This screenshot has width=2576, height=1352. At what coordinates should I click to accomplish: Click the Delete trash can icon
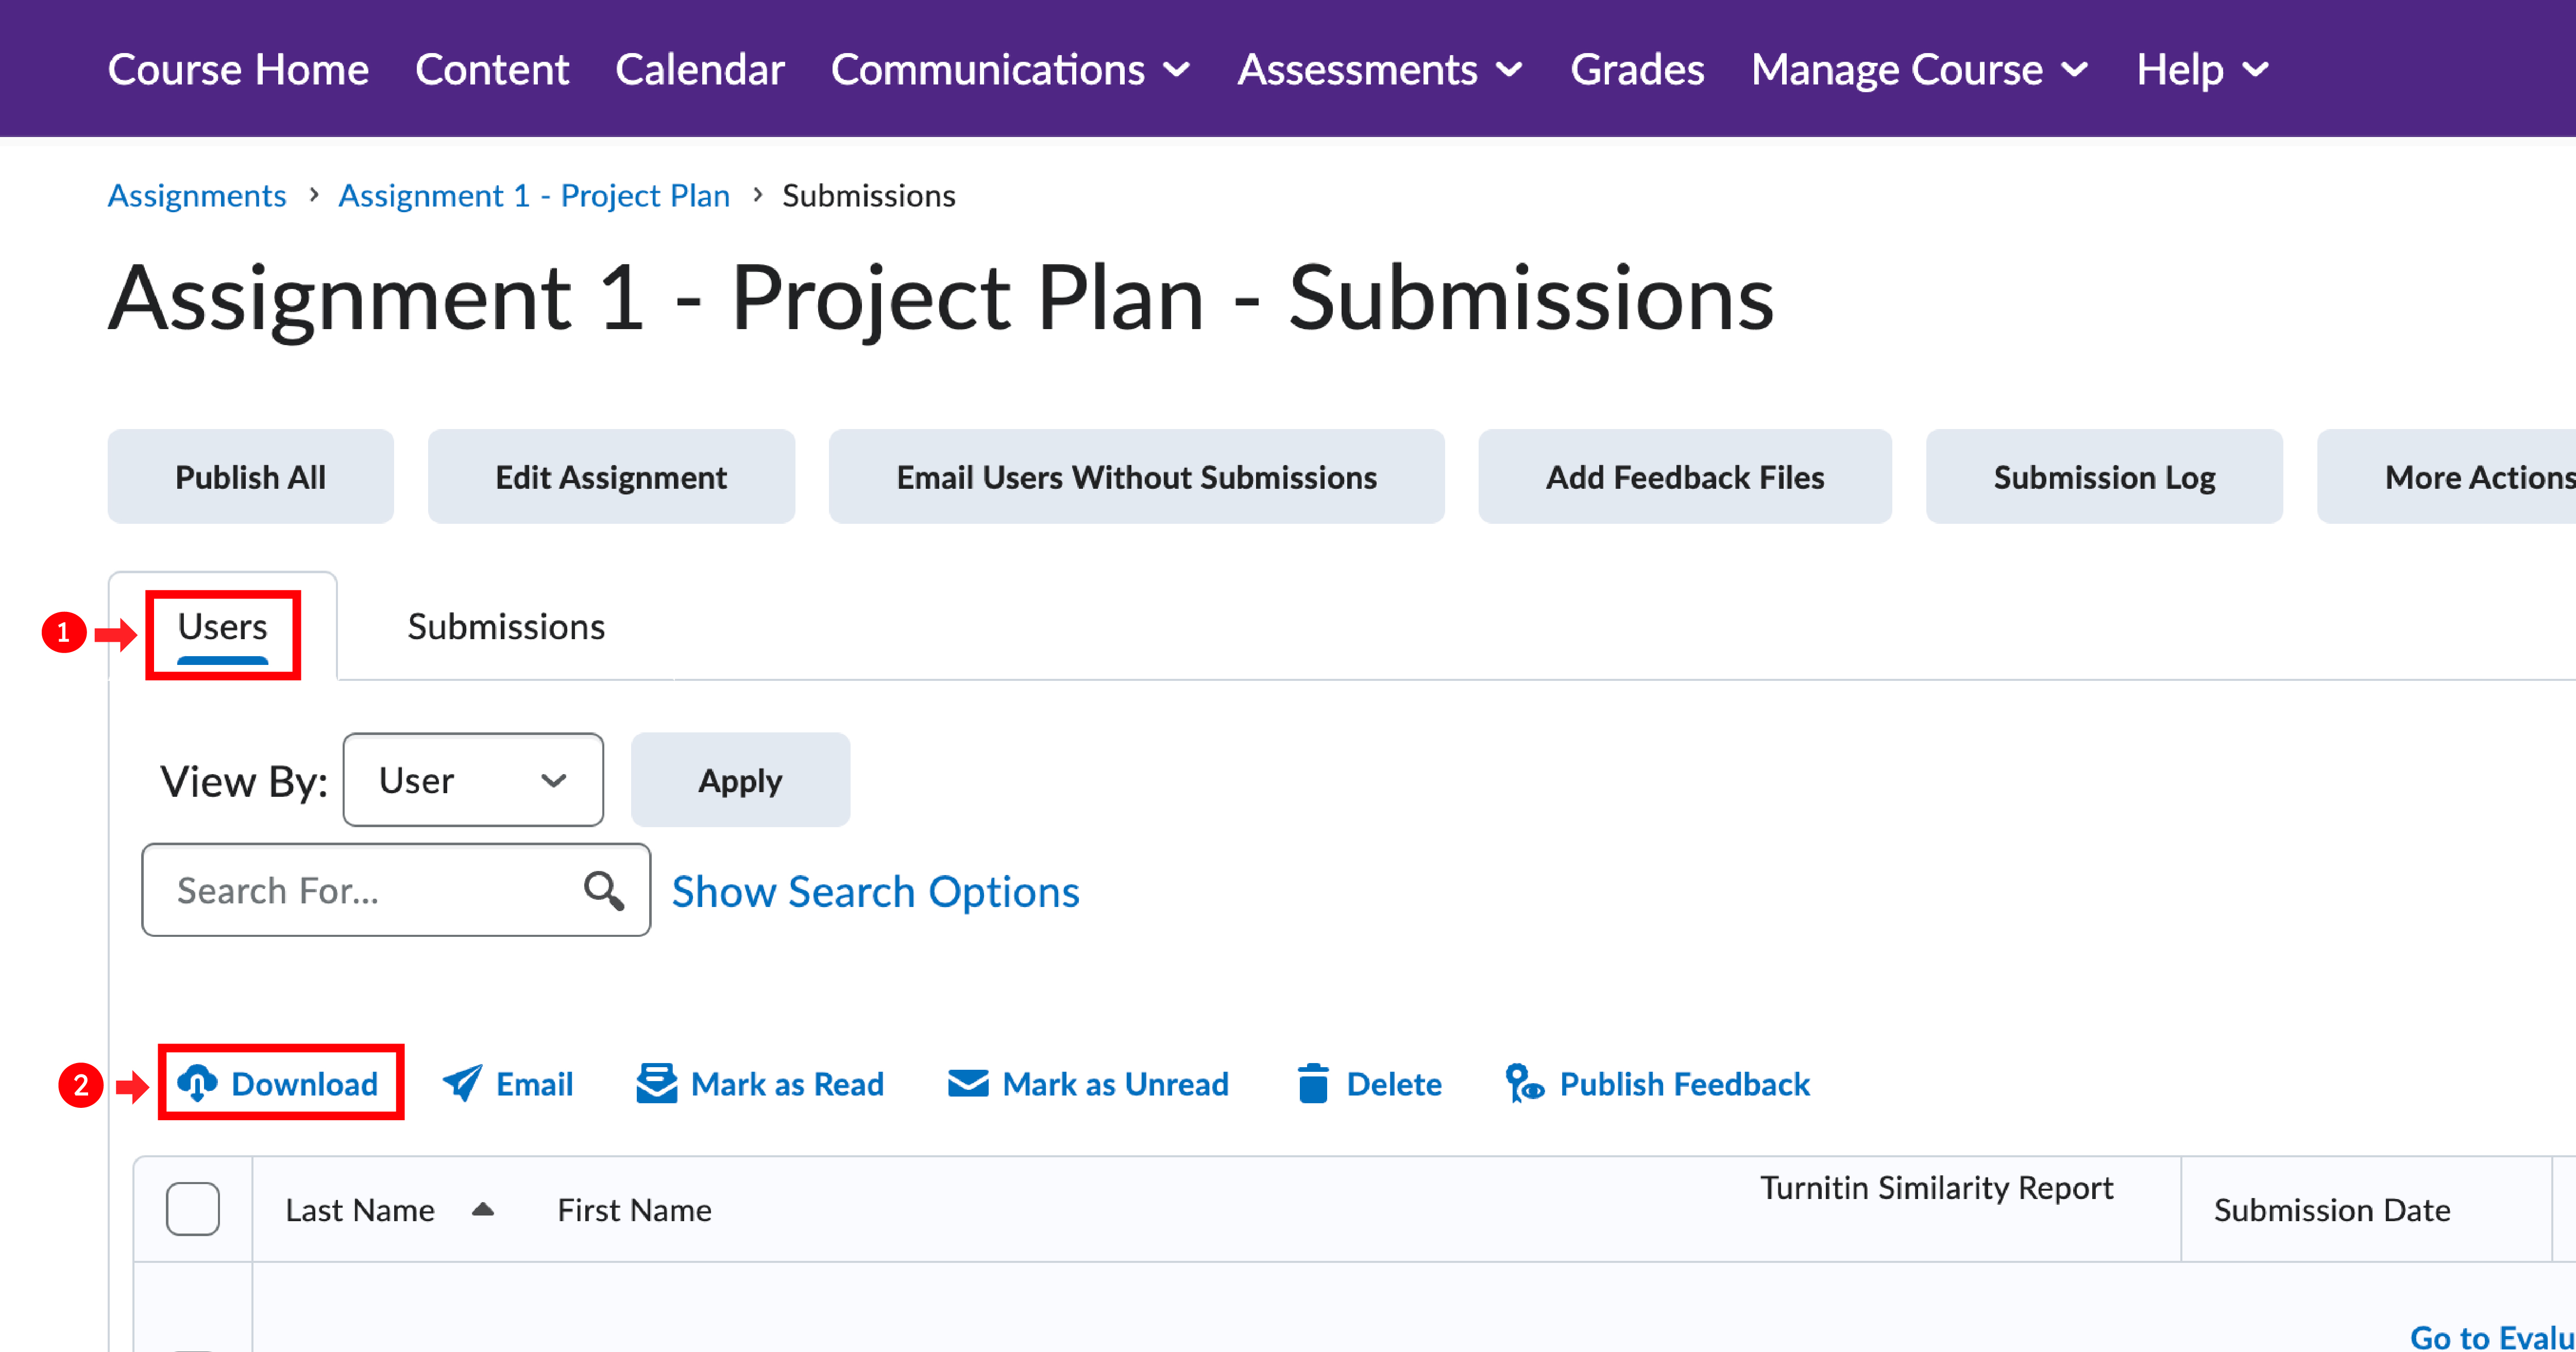pos(1312,1083)
